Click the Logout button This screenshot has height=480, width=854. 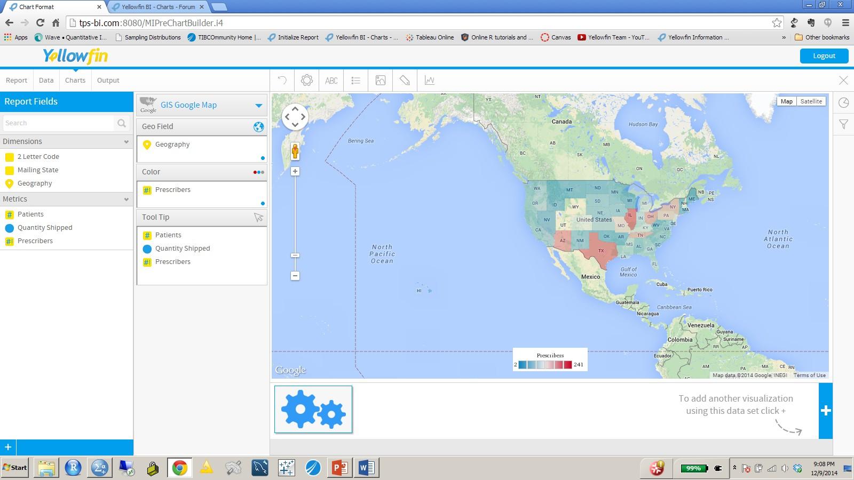click(x=824, y=55)
